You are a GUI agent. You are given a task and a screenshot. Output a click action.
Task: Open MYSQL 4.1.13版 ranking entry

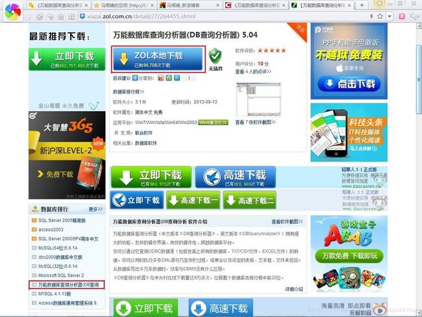55,294
